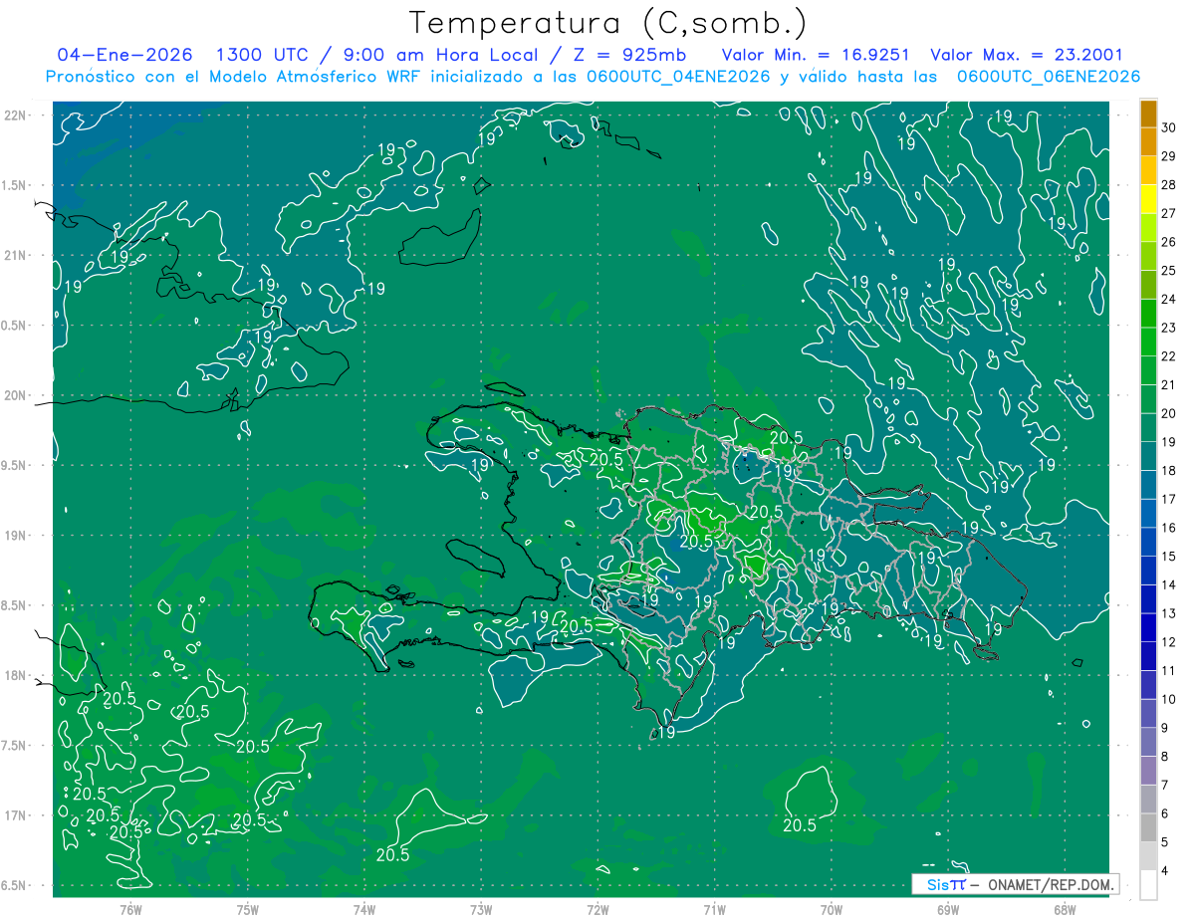Click the color legend value '10'
Screen dimensions: 1195x923
point(1169,699)
